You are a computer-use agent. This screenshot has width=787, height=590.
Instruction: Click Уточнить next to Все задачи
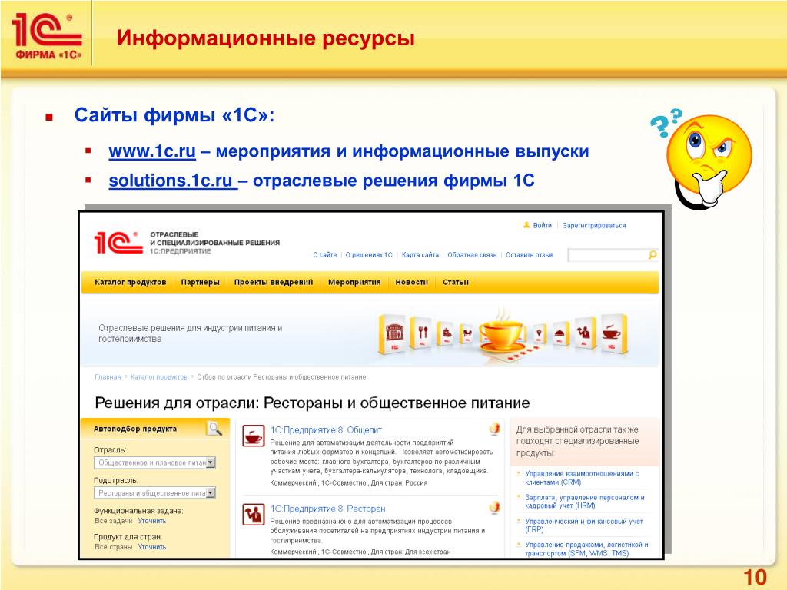point(152,521)
